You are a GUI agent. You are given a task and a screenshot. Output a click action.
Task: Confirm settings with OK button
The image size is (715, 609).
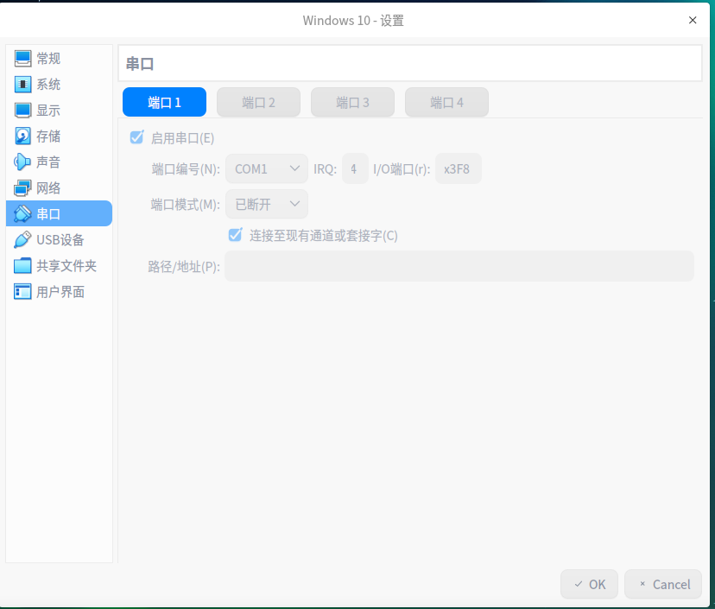coord(589,584)
